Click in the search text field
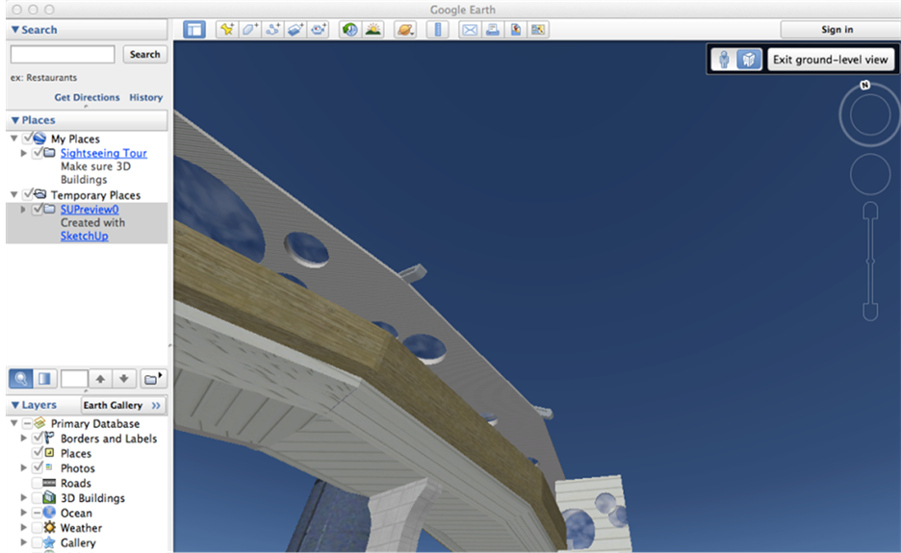 point(63,55)
